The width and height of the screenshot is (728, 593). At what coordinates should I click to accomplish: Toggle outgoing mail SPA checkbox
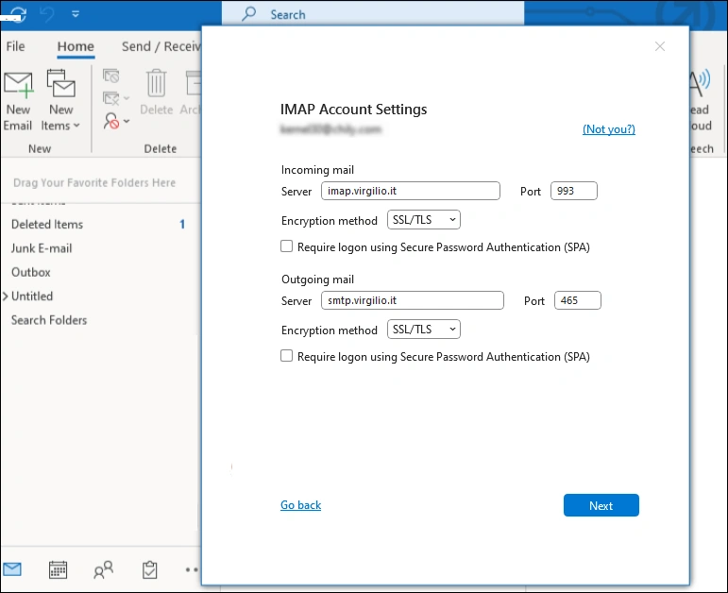point(286,356)
